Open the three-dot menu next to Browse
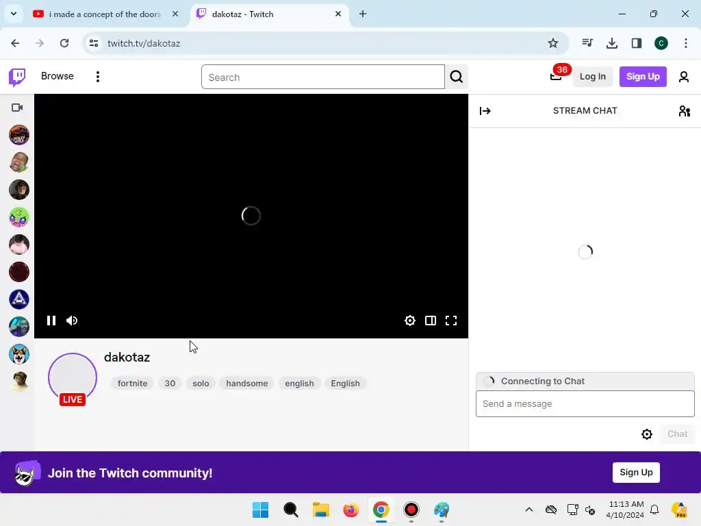701x526 pixels. (97, 77)
